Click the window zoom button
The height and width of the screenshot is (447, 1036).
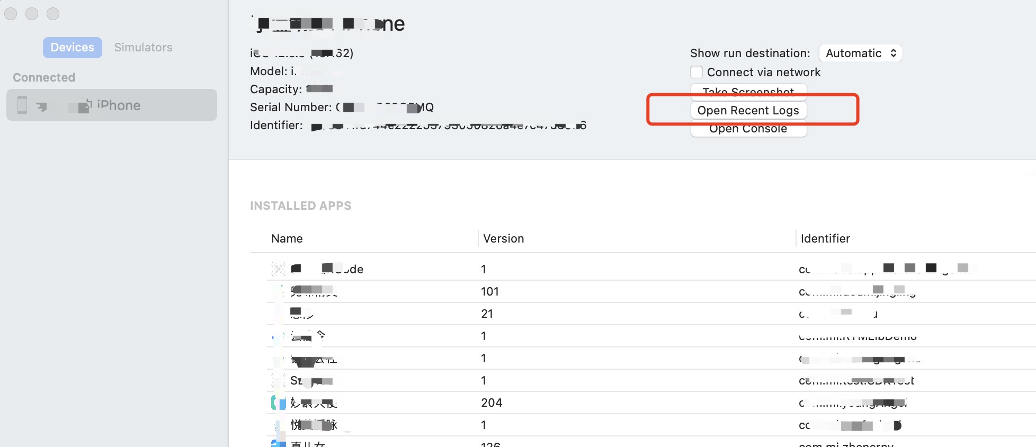click(x=53, y=14)
